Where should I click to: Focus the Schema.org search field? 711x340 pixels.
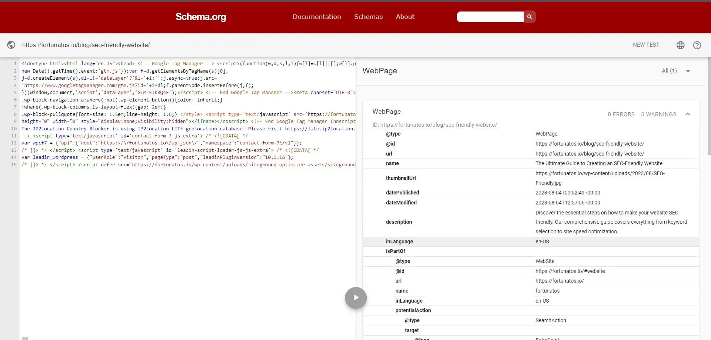point(490,17)
